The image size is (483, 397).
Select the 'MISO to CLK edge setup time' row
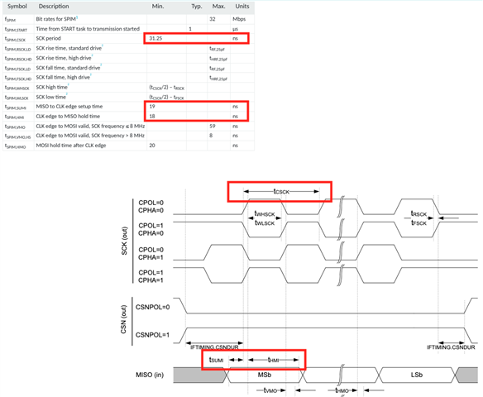click(128, 107)
